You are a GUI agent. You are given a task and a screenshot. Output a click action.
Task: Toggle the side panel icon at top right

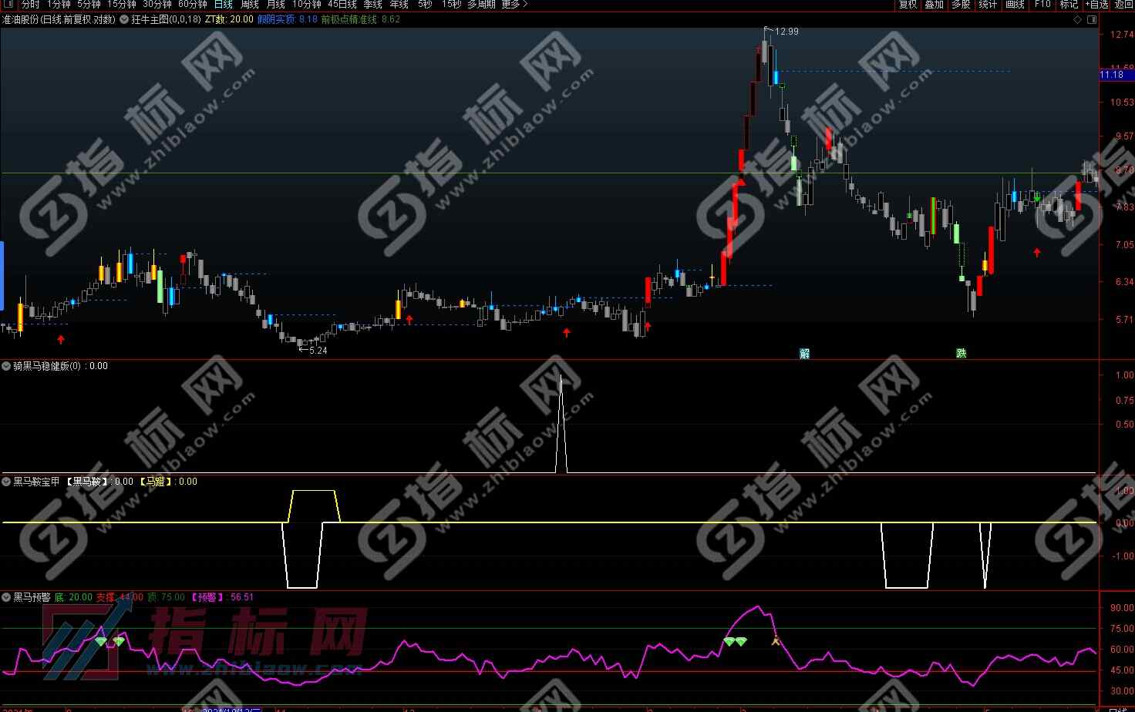pyautogui.click(x=1091, y=20)
